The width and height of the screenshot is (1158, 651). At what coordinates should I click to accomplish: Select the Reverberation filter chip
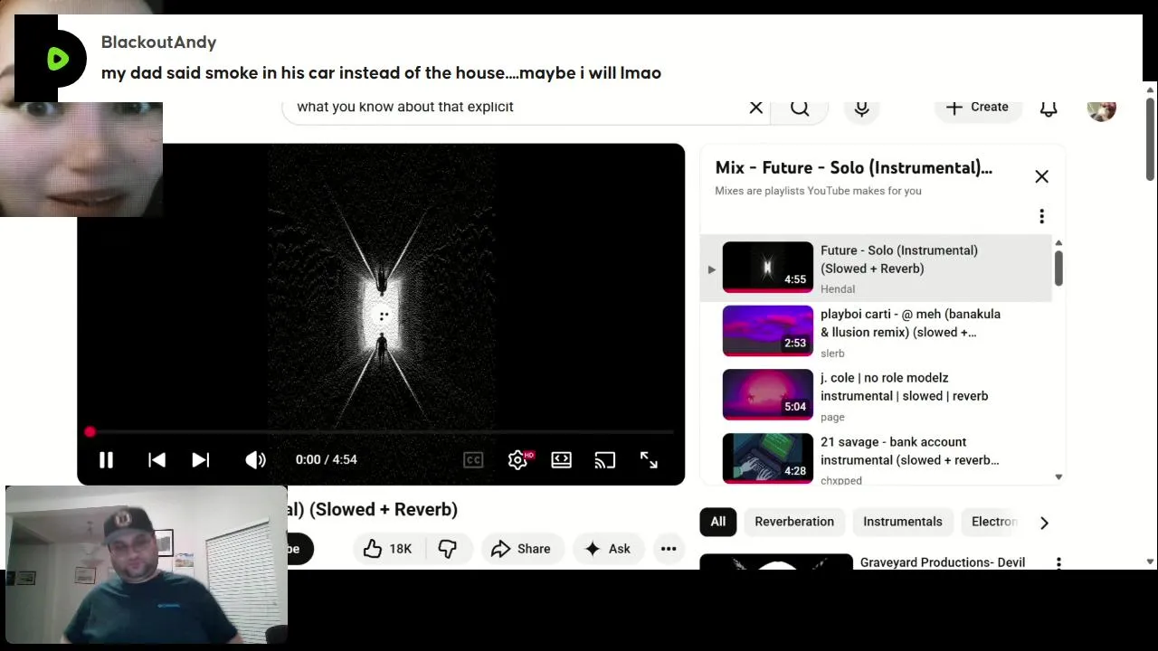coord(794,522)
